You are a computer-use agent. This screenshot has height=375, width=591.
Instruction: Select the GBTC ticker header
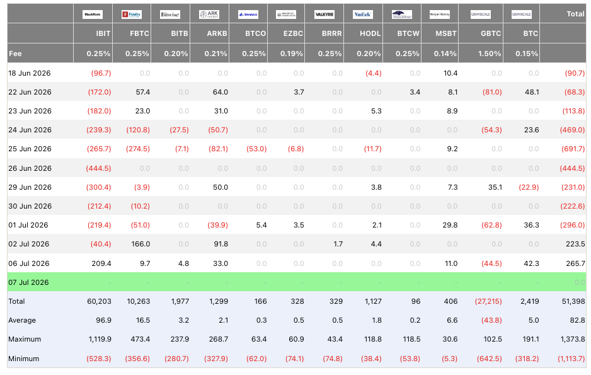(x=491, y=33)
